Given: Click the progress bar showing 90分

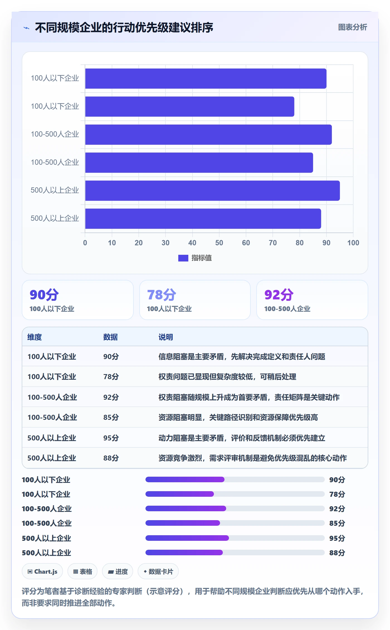Looking at the screenshot, I should [x=235, y=479].
